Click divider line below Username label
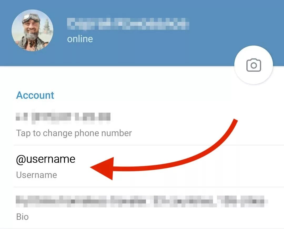This screenshot has width=284, height=229. 149,187
